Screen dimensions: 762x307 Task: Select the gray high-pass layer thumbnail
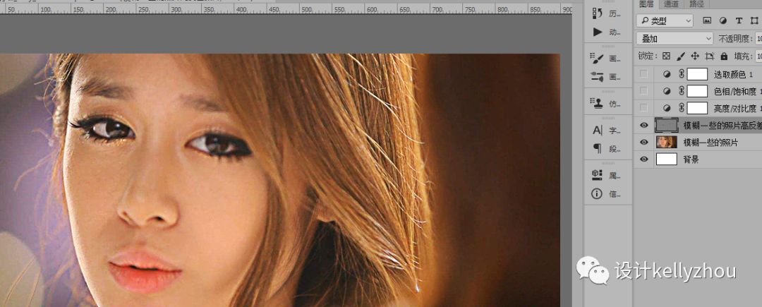pyautogui.click(x=667, y=126)
